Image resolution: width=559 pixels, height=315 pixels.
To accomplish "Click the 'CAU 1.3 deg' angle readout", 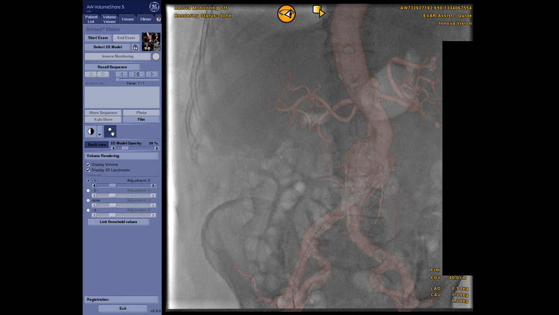I will point(449,295).
